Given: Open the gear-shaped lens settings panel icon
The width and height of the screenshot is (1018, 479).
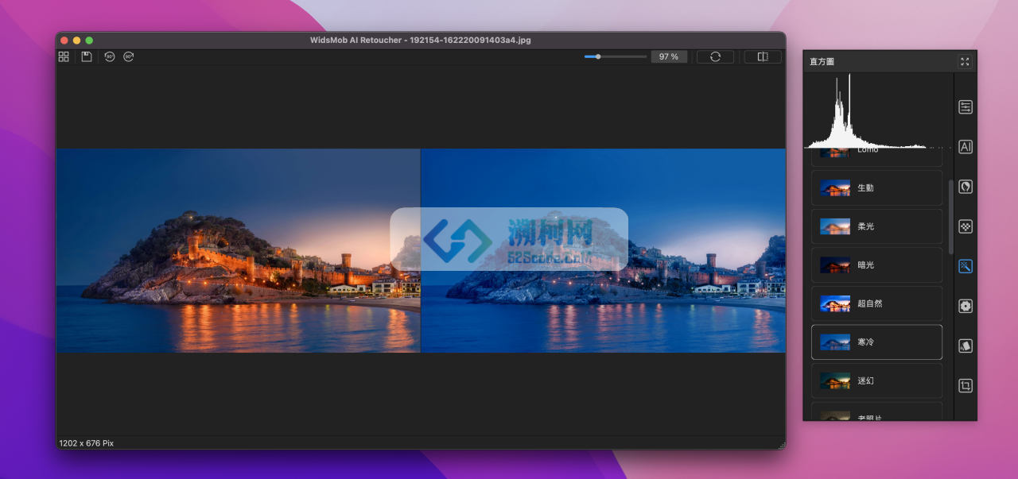Looking at the screenshot, I should click(966, 306).
